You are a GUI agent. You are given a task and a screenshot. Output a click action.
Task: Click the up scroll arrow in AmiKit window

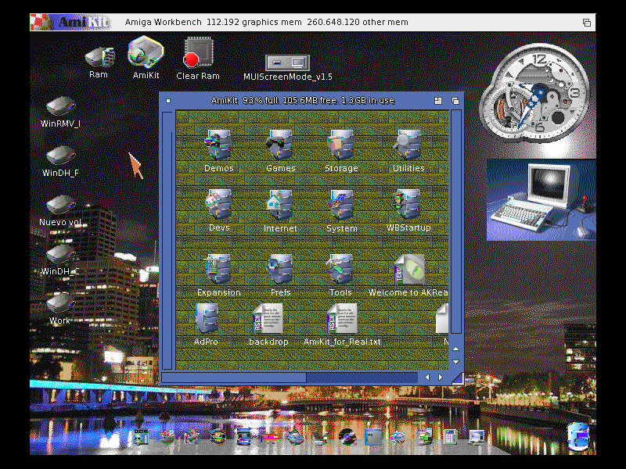456,349
